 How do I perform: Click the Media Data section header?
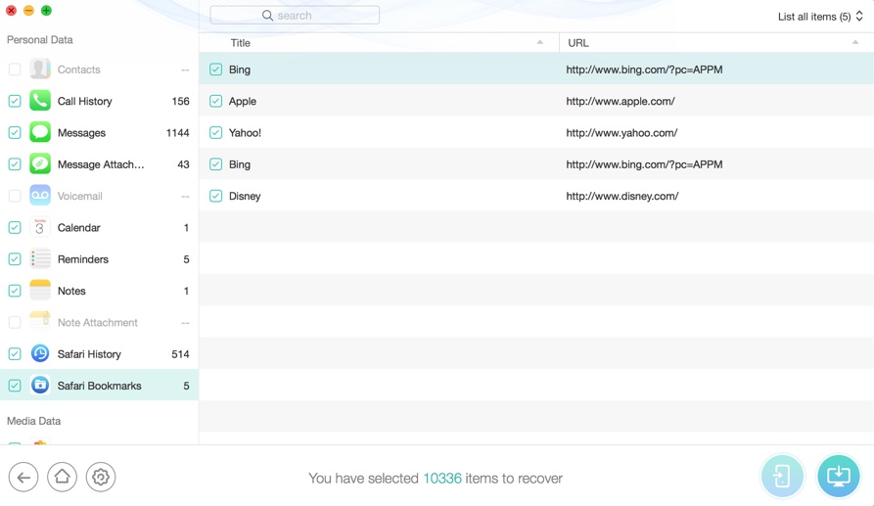33,421
